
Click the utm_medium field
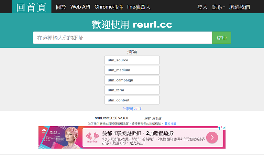132,70
